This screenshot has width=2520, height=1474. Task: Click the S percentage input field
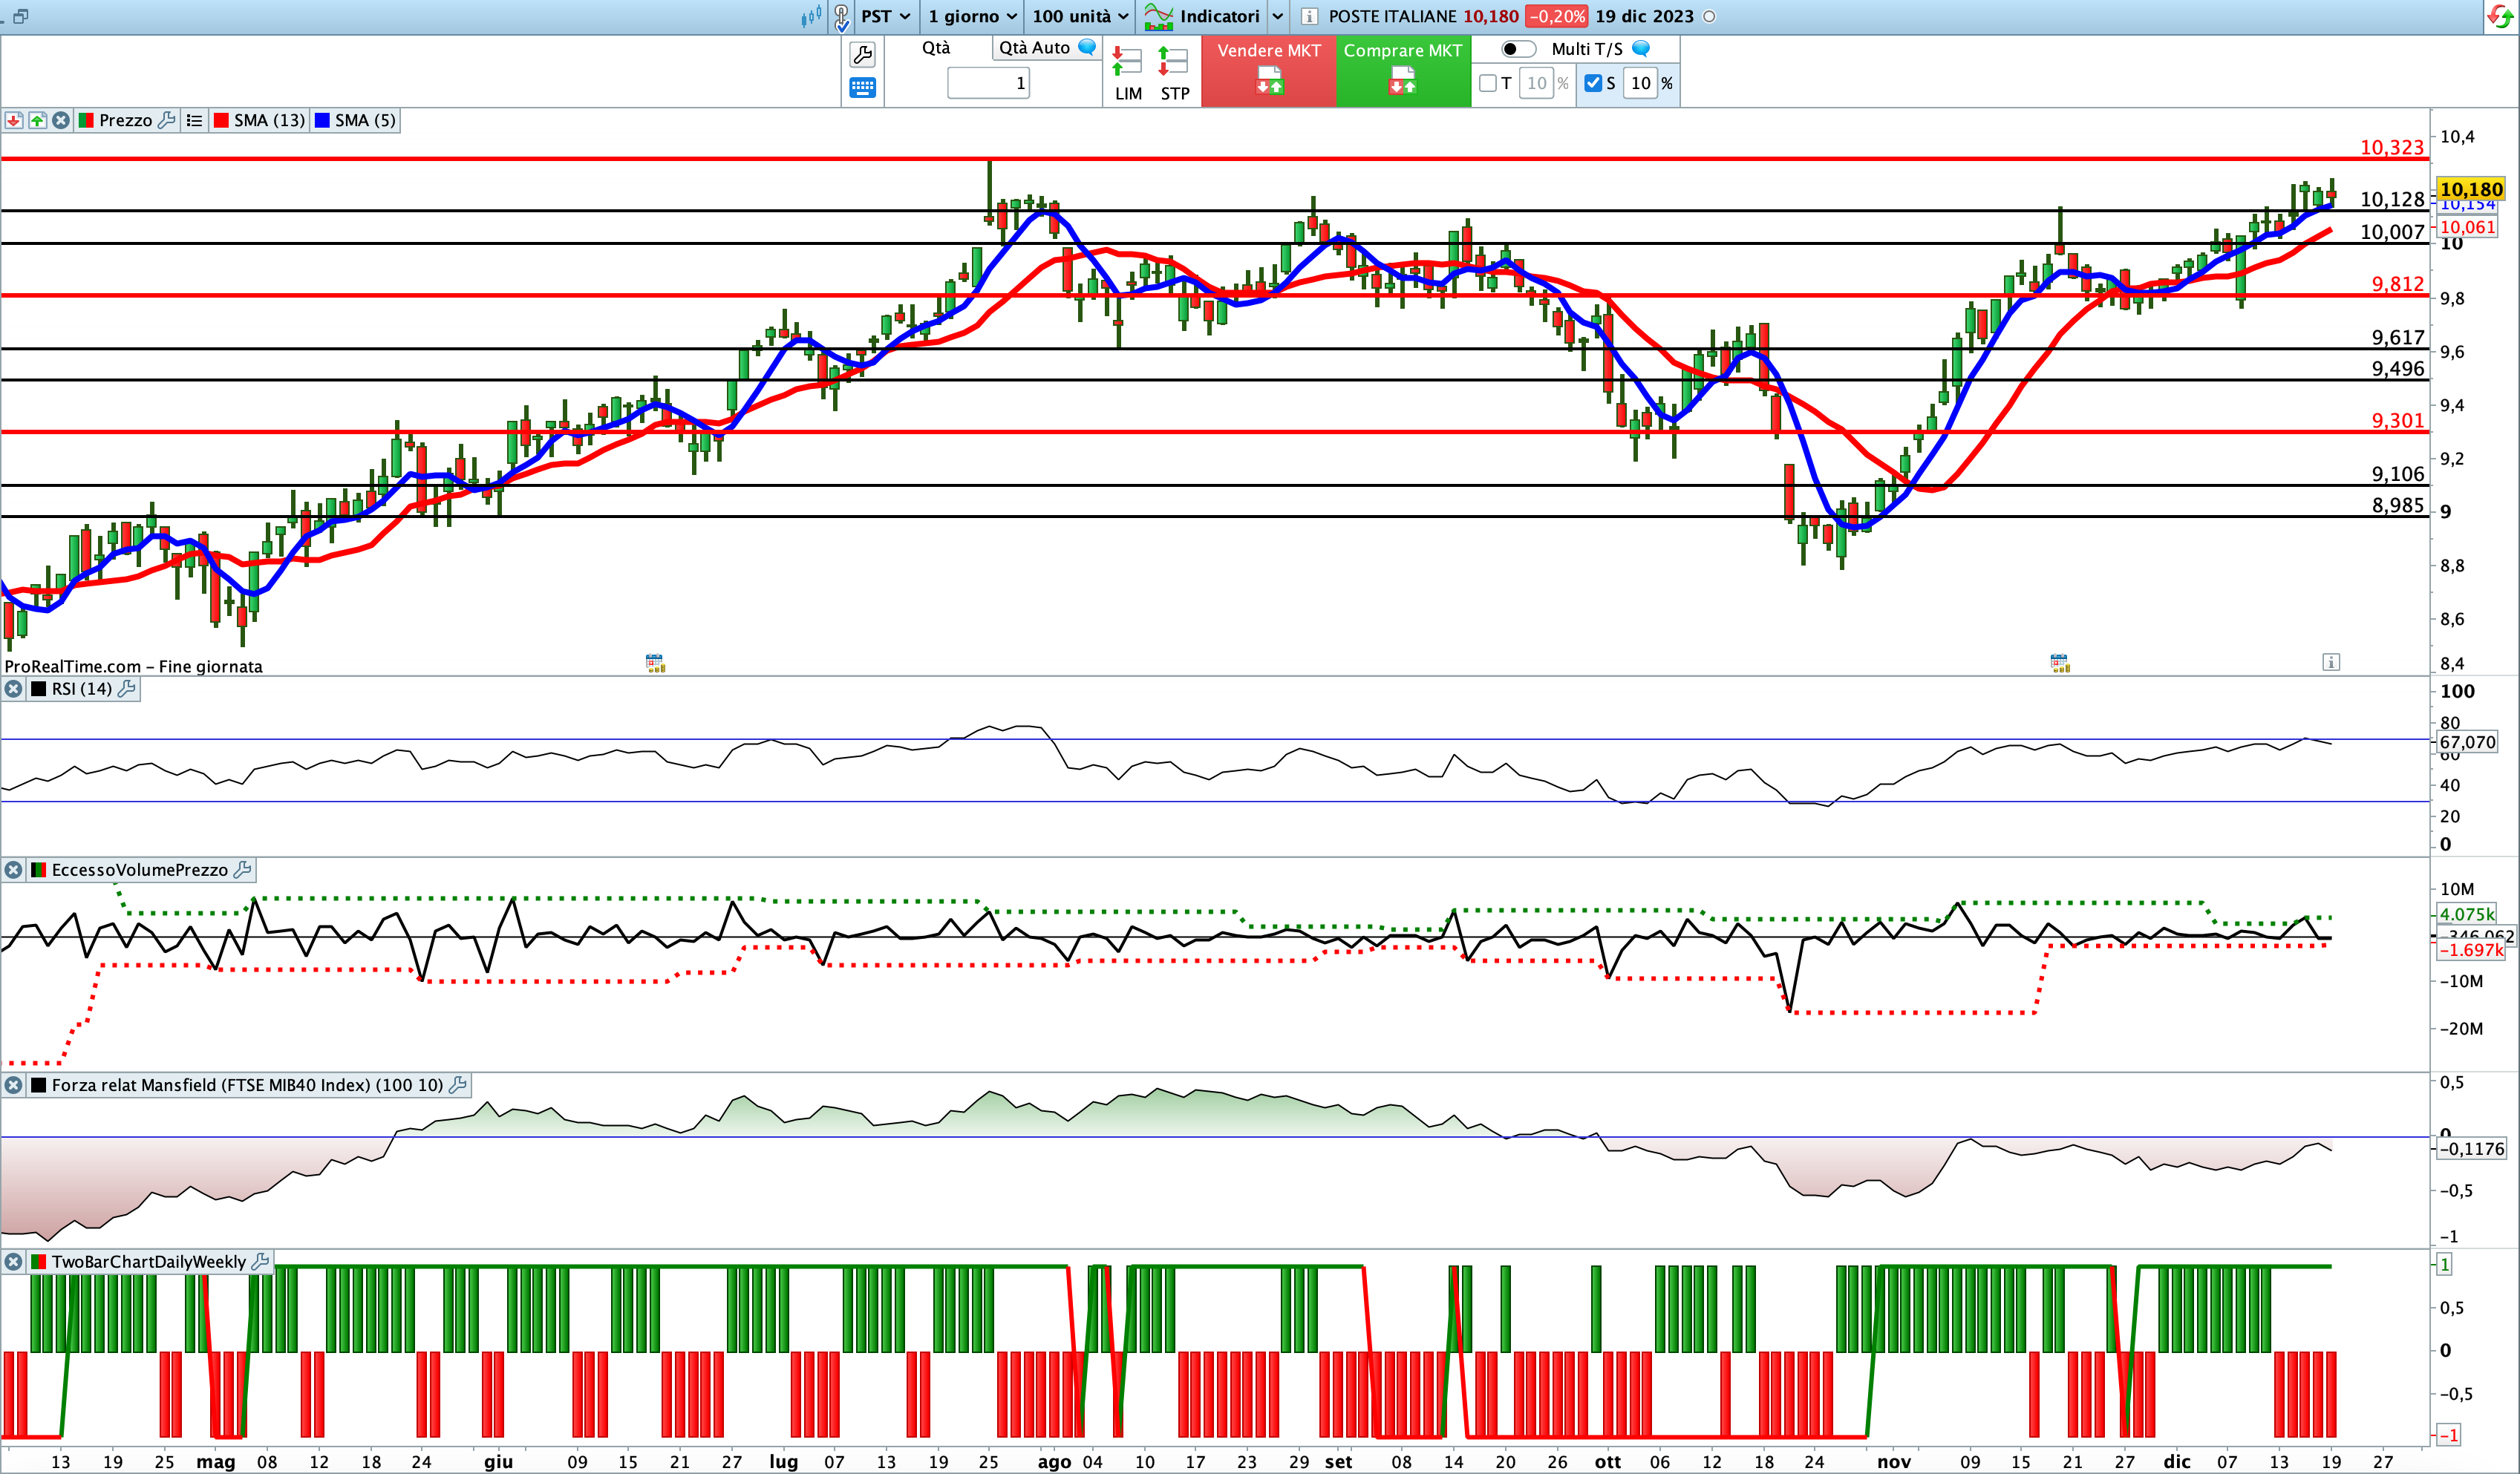[x=1641, y=83]
